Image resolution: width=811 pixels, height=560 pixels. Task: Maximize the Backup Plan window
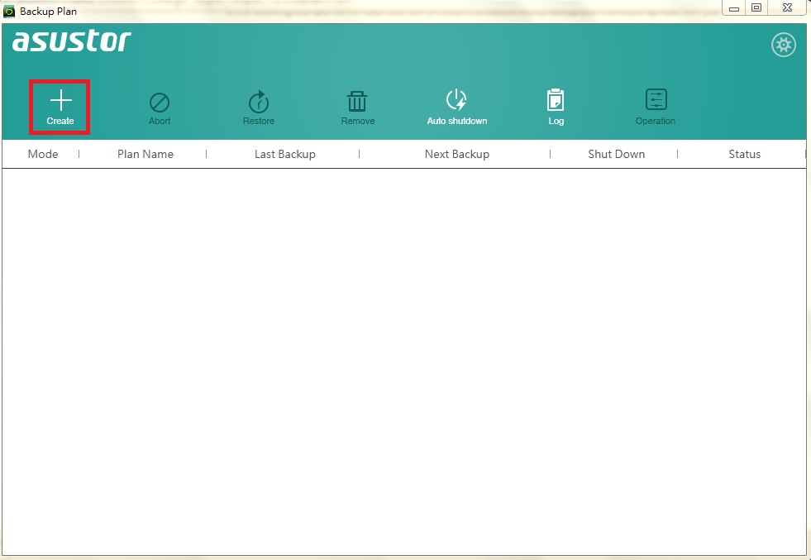coord(756,7)
